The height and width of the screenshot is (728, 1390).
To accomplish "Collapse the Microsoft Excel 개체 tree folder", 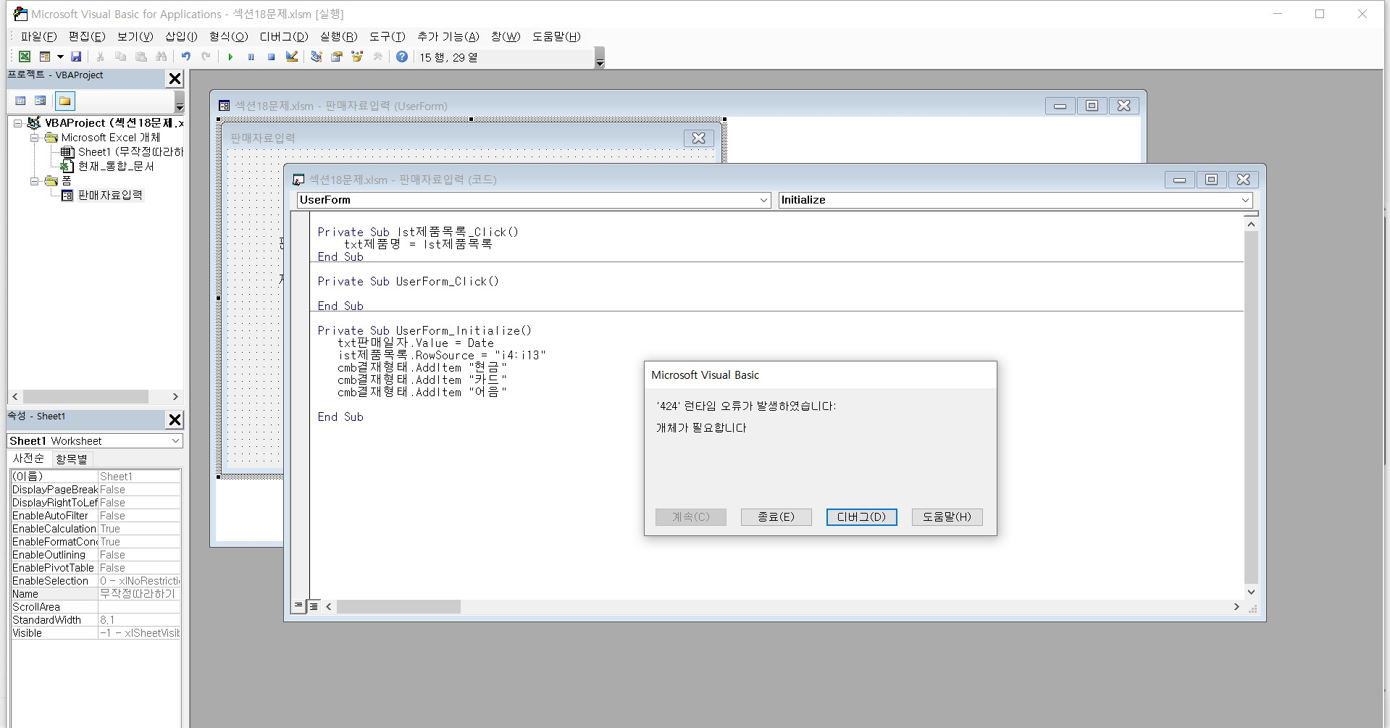I will (34, 138).
